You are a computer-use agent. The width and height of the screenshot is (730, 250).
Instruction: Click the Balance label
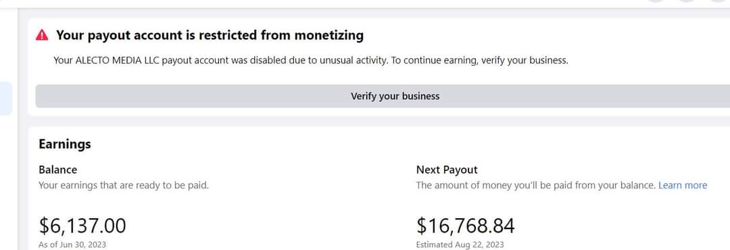pos(57,170)
